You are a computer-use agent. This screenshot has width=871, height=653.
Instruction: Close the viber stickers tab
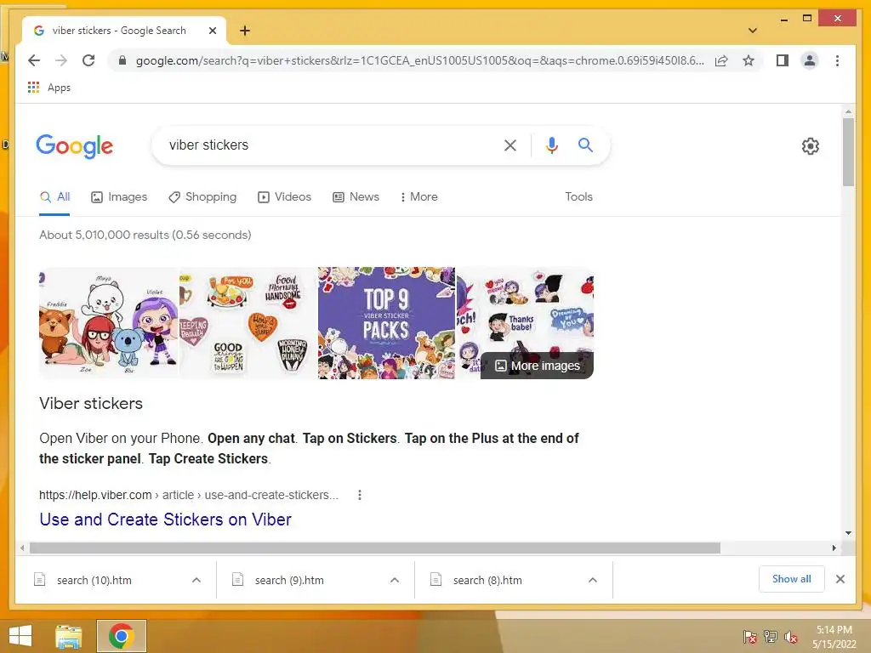click(x=212, y=31)
